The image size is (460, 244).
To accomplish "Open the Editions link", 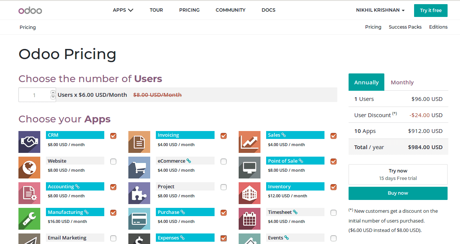I will pos(438,27).
